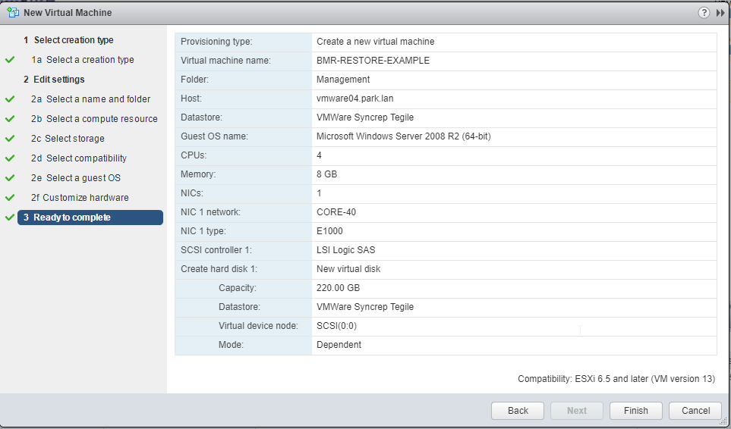Click the NIC 1 network value CORE-40
This screenshot has width=731, height=429.
tap(336, 212)
